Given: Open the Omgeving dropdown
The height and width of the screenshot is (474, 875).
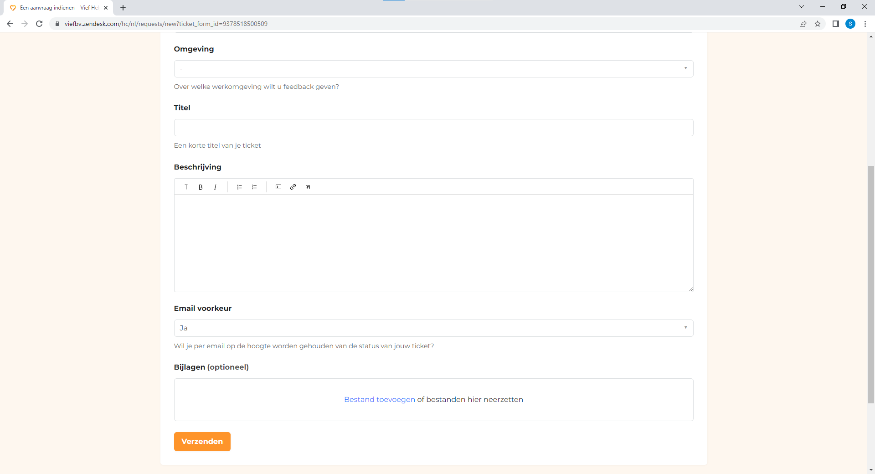Looking at the screenshot, I should [x=433, y=69].
